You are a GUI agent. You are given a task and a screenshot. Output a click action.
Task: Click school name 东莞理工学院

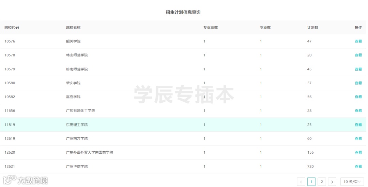click(77, 124)
